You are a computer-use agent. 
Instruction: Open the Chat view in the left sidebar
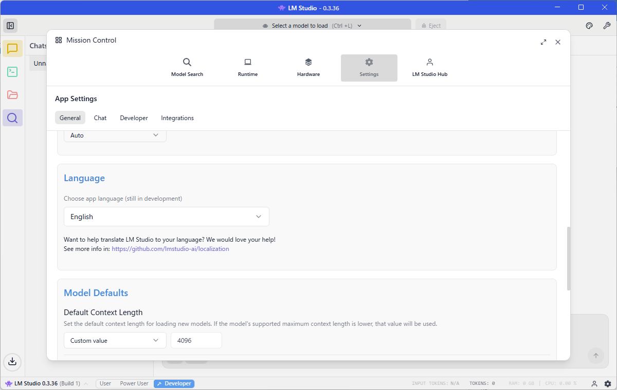(12, 49)
